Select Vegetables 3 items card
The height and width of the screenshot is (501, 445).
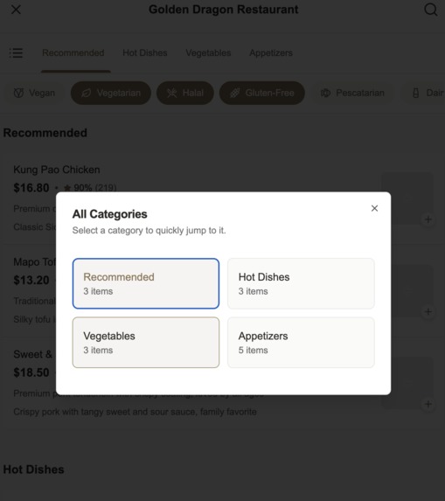point(146,343)
